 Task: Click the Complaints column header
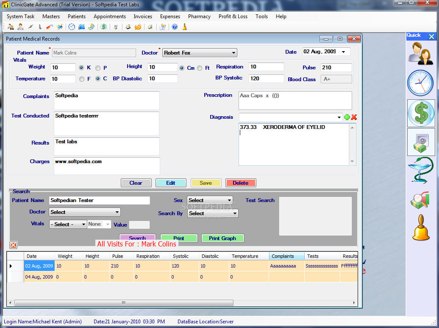click(x=287, y=256)
